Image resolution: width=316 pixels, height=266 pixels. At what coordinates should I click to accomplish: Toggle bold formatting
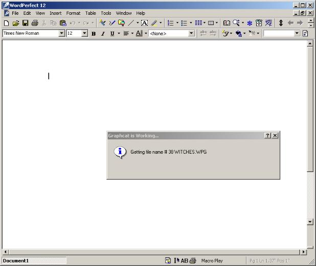(94, 34)
